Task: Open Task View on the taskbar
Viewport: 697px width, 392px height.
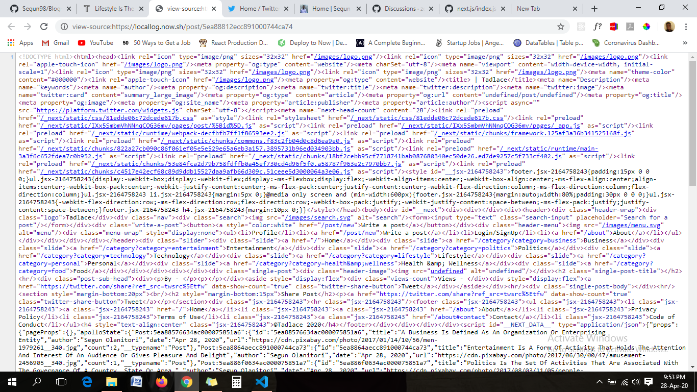Action: [61, 381]
